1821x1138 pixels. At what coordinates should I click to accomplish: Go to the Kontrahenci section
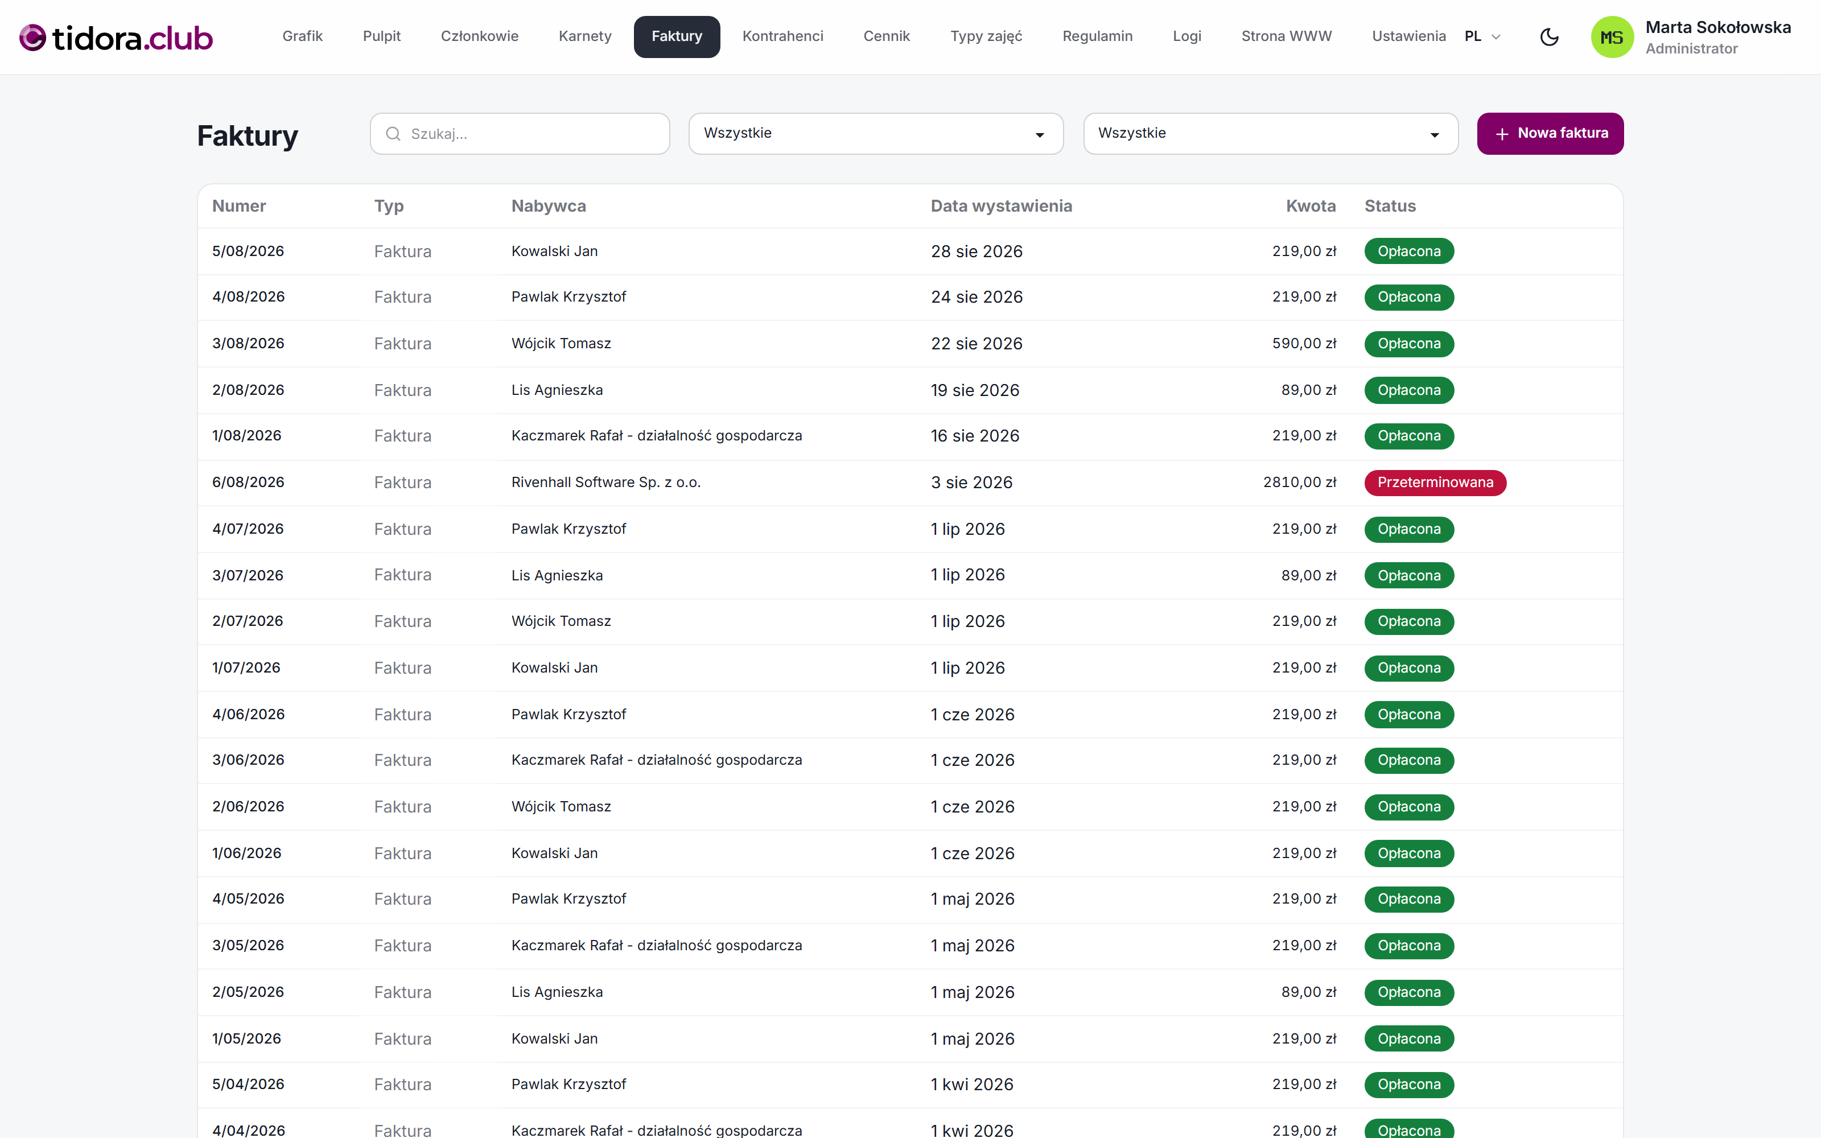pyautogui.click(x=782, y=36)
